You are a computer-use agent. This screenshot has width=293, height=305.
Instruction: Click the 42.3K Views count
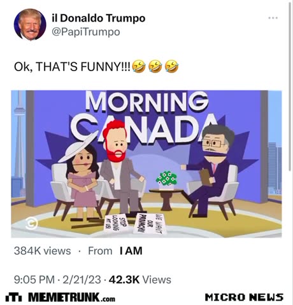[x=140, y=280]
